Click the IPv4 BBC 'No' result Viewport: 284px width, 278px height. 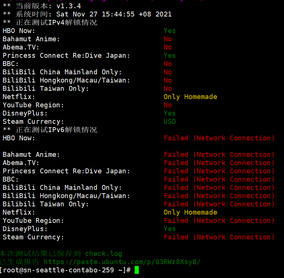pyautogui.click(x=168, y=64)
